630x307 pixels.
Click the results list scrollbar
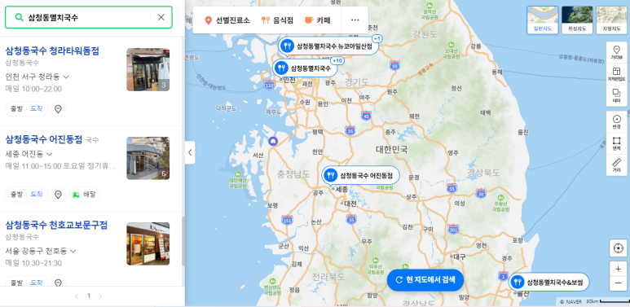pos(183,241)
